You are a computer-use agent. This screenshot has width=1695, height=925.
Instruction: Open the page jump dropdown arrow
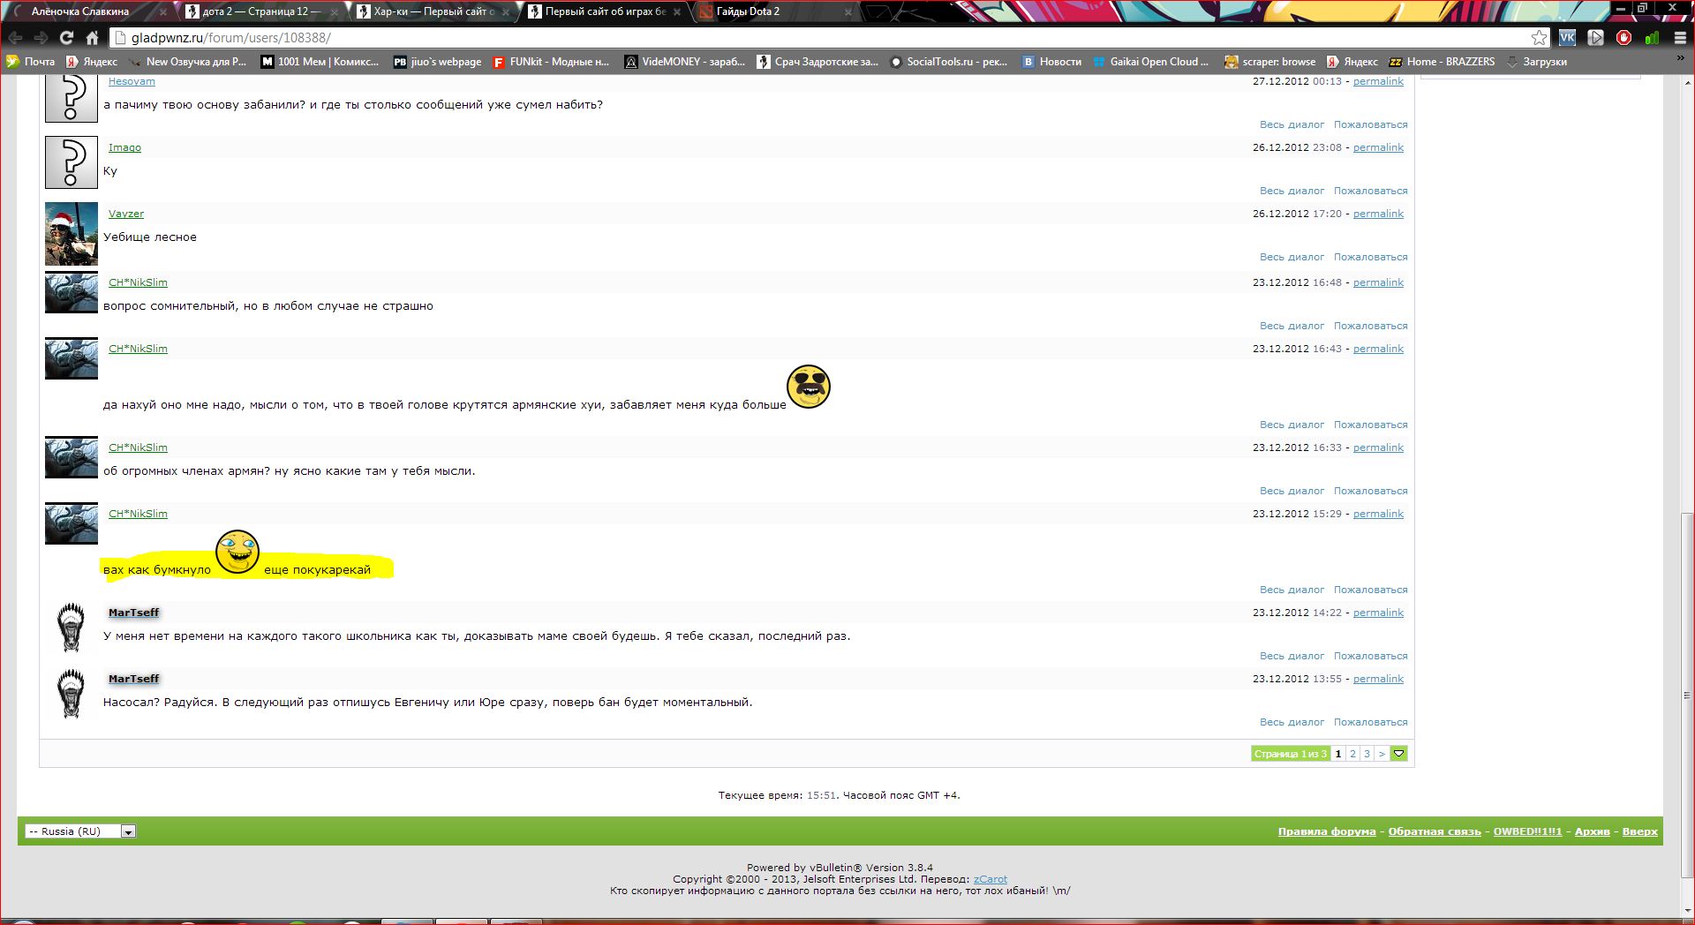click(1399, 754)
